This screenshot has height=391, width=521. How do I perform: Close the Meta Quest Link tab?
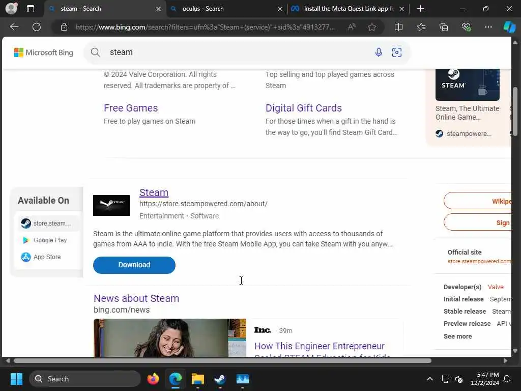click(x=402, y=9)
